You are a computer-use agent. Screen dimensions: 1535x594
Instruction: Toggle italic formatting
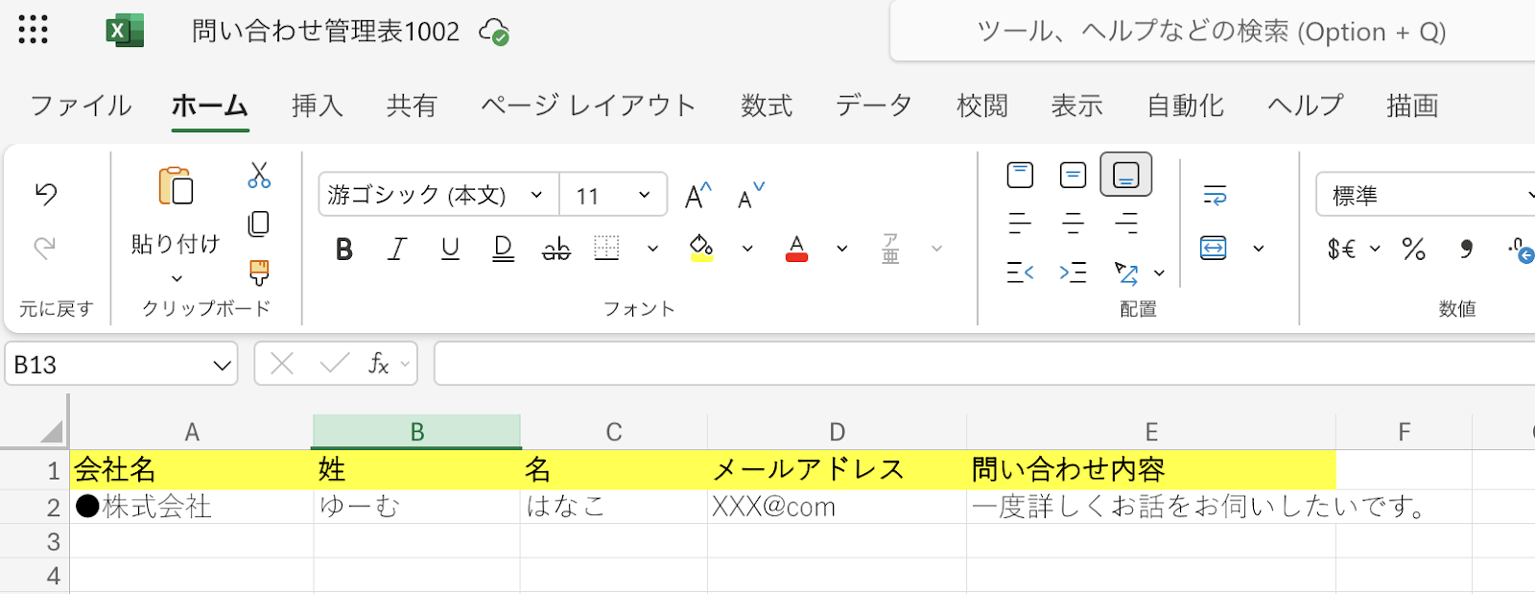397,249
